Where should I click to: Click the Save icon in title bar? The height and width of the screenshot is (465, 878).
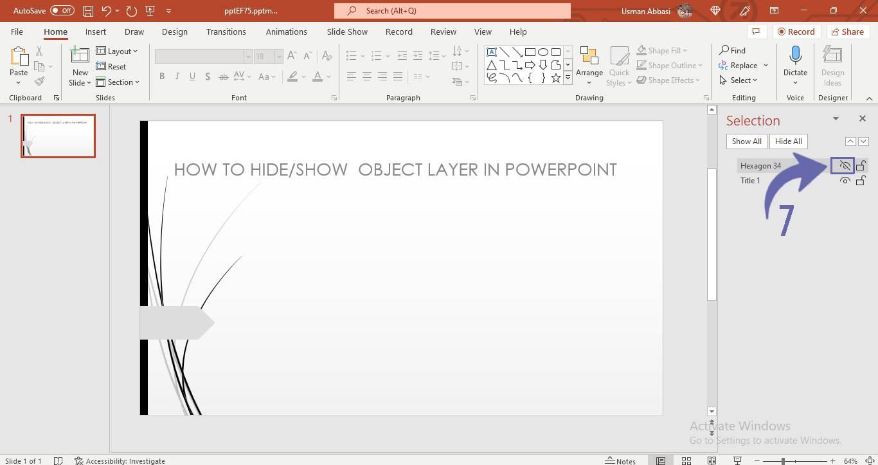coord(88,11)
